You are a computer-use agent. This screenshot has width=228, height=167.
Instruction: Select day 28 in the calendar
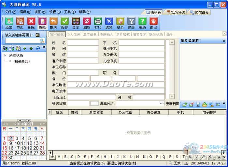[42, 153]
